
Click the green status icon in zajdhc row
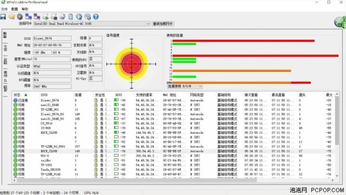click(x=15, y=160)
